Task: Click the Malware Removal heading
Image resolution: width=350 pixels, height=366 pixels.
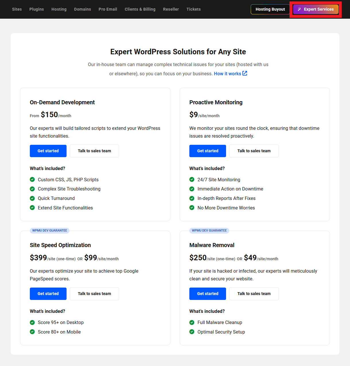Action: pyautogui.click(x=212, y=245)
